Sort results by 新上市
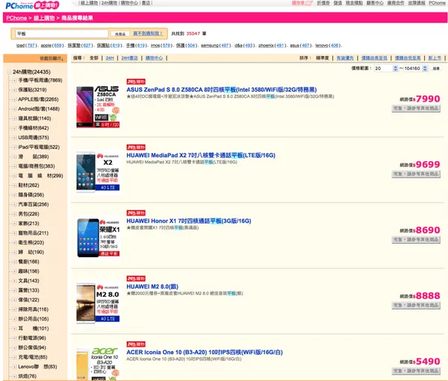 point(435,57)
